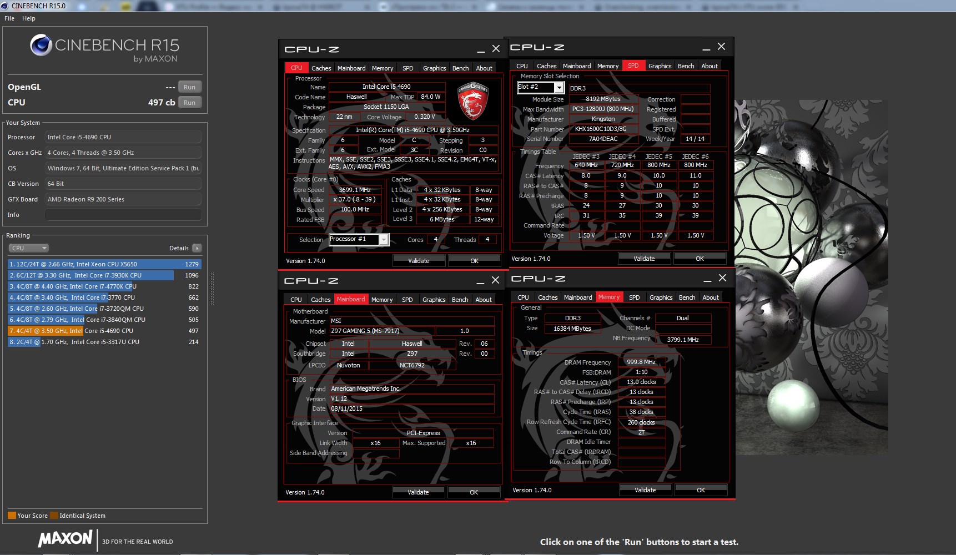This screenshot has height=555, width=956.
Task: Open Mainboard tab in top-left CPU-Z window
Action: [x=351, y=68]
